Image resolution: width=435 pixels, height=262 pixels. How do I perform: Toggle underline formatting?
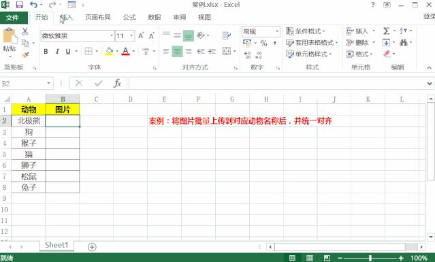[x=68, y=51]
